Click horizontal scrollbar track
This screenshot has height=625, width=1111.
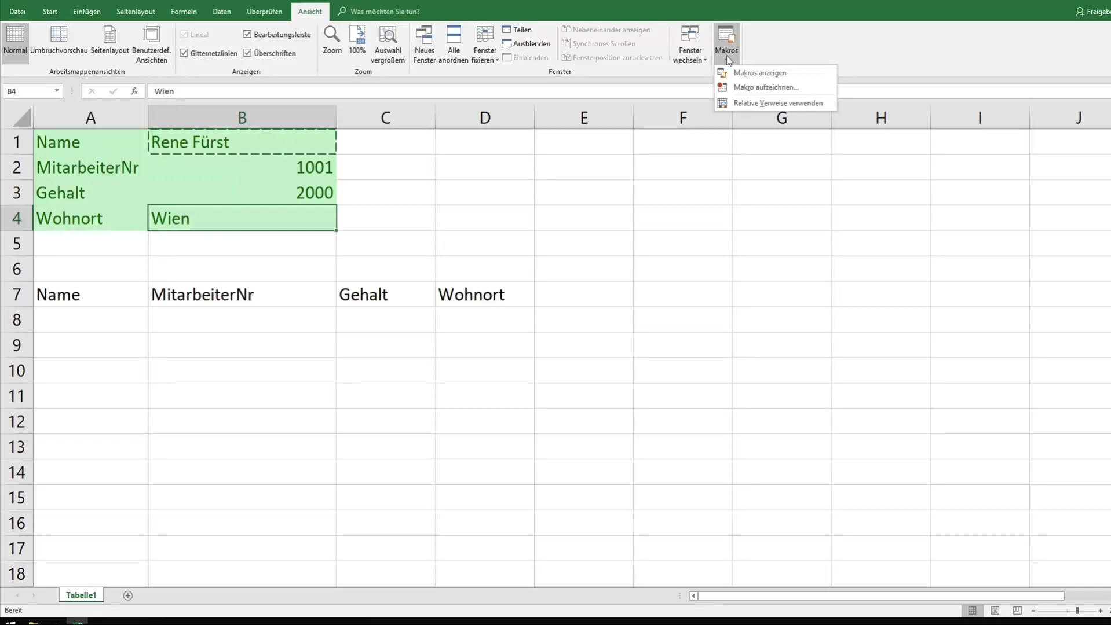[880, 595]
